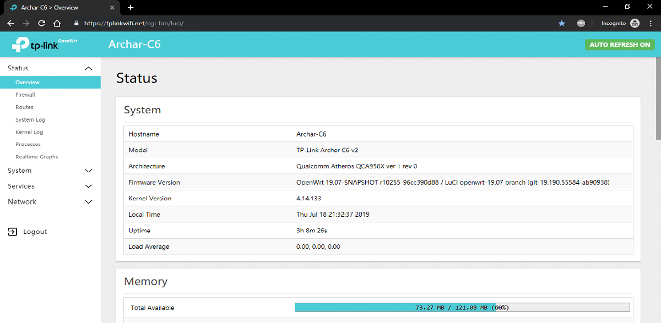This screenshot has width=661, height=323.
Task: Open the Routes status page
Action: [24, 107]
